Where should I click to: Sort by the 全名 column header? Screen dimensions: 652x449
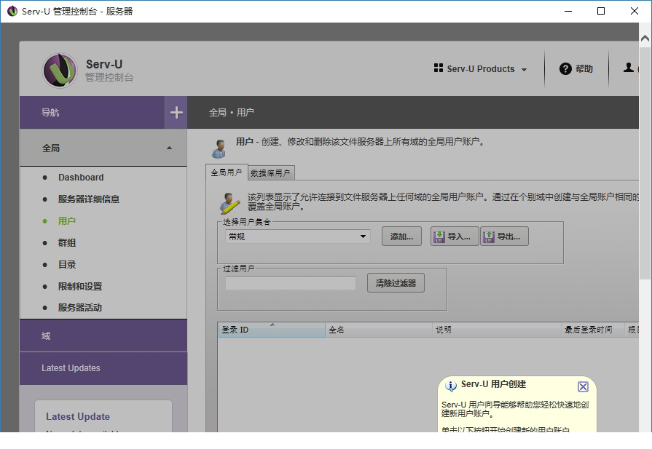pyautogui.click(x=378, y=330)
